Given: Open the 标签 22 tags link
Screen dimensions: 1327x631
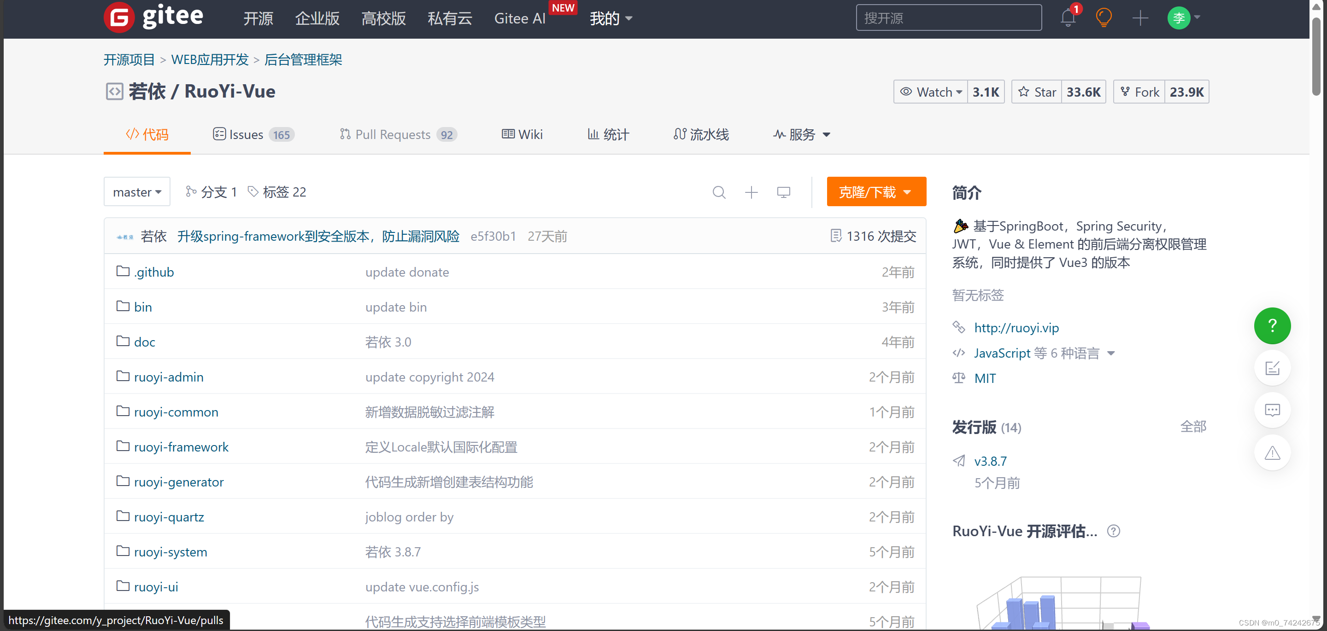Looking at the screenshot, I should click(277, 192).
